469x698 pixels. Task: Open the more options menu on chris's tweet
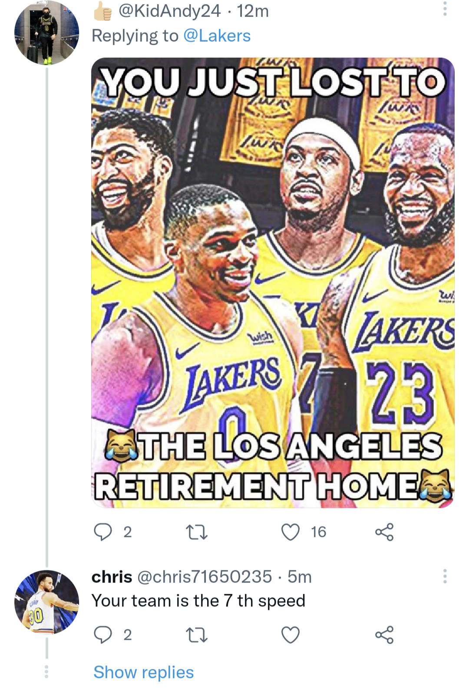(x=445, y=576)
